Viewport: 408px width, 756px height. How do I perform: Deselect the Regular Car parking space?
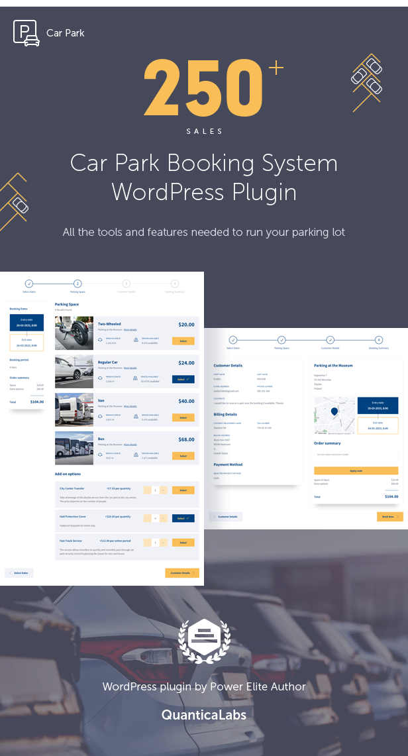click(183, 380)
